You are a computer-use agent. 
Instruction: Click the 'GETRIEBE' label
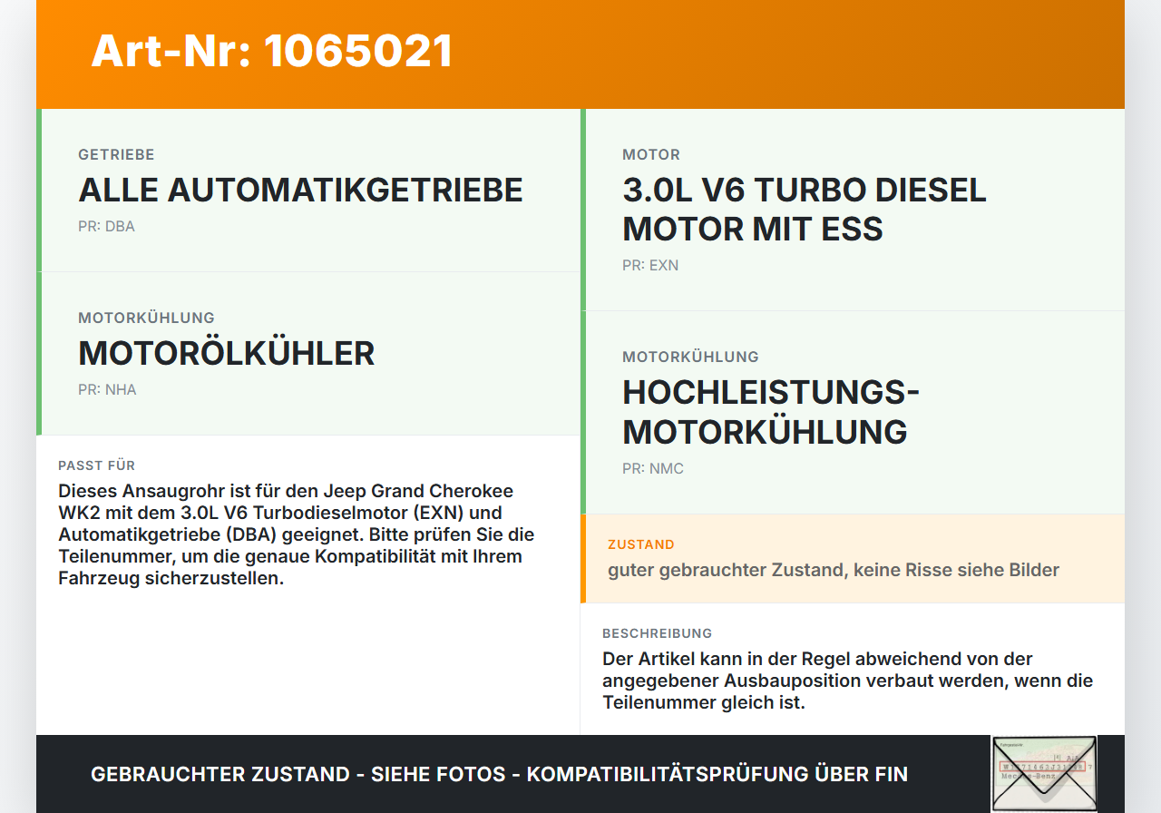[116, 155]
